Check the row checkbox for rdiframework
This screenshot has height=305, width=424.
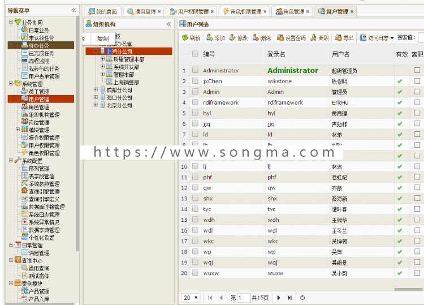pos(195,102)
